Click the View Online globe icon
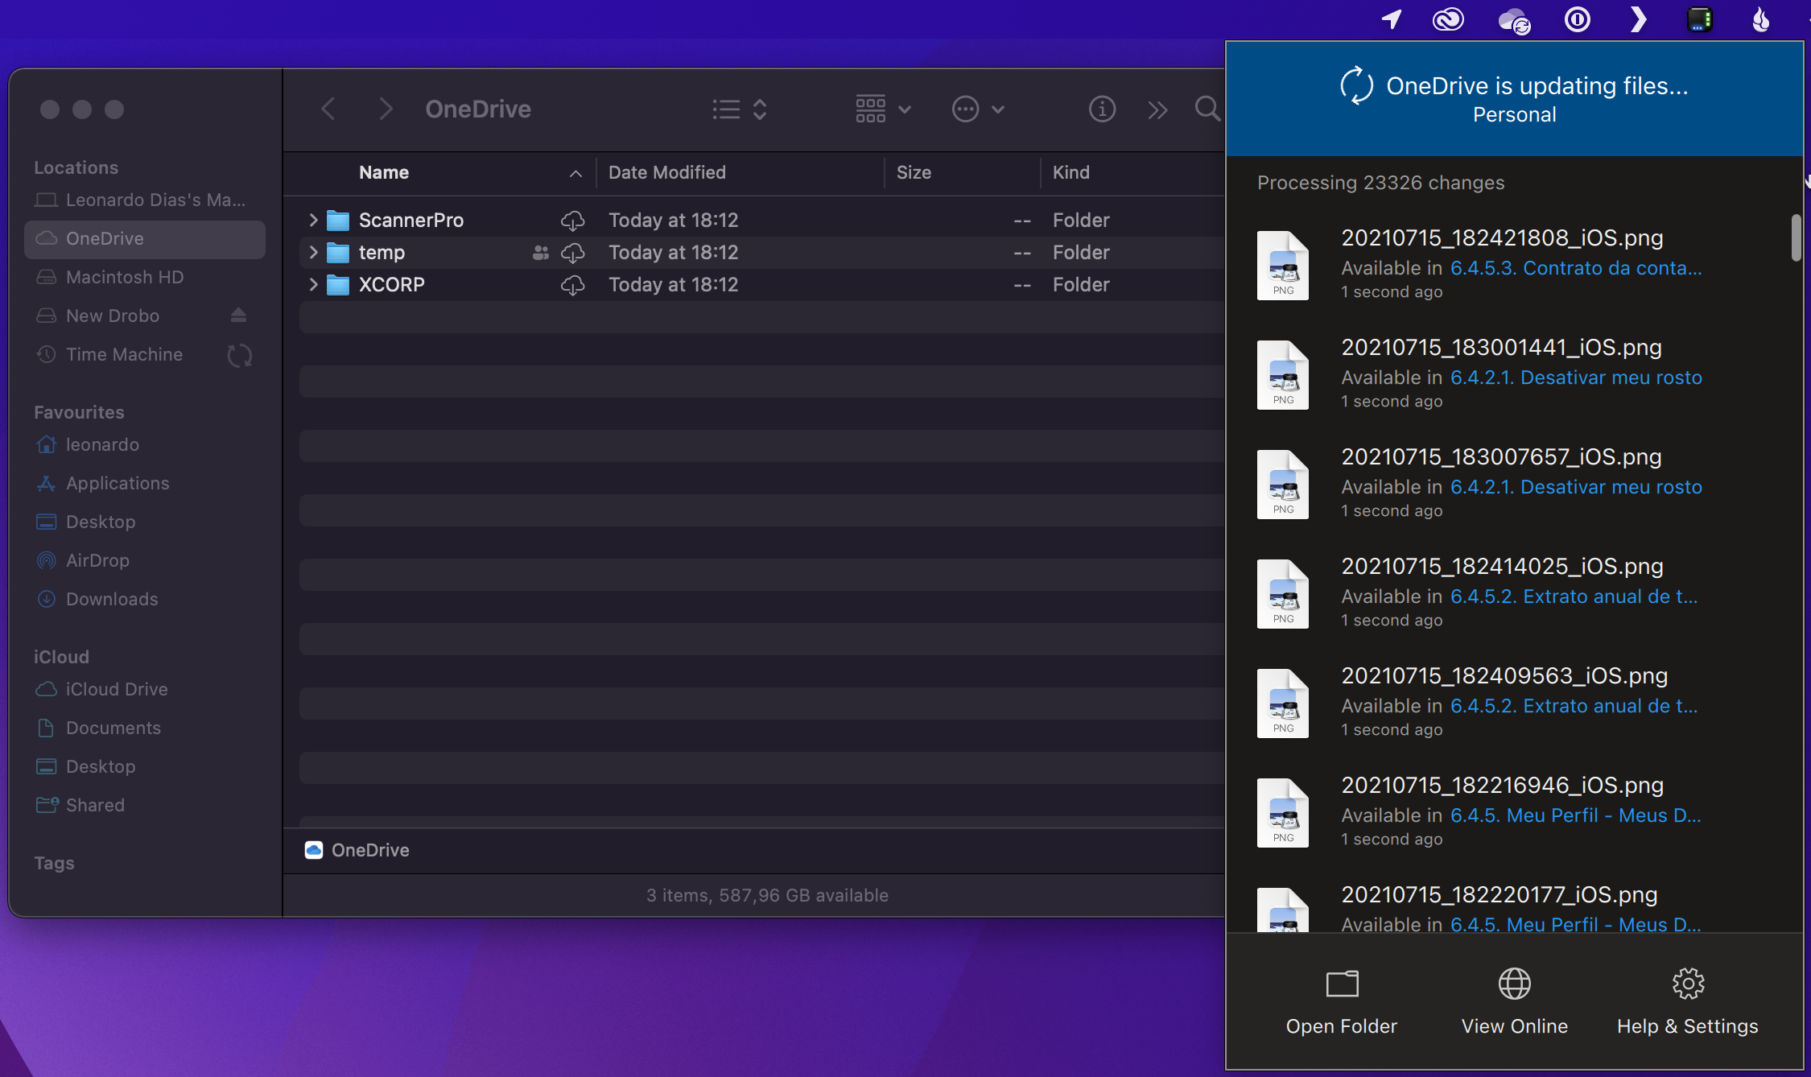1811x1077 pixels. pos(1514,984)
